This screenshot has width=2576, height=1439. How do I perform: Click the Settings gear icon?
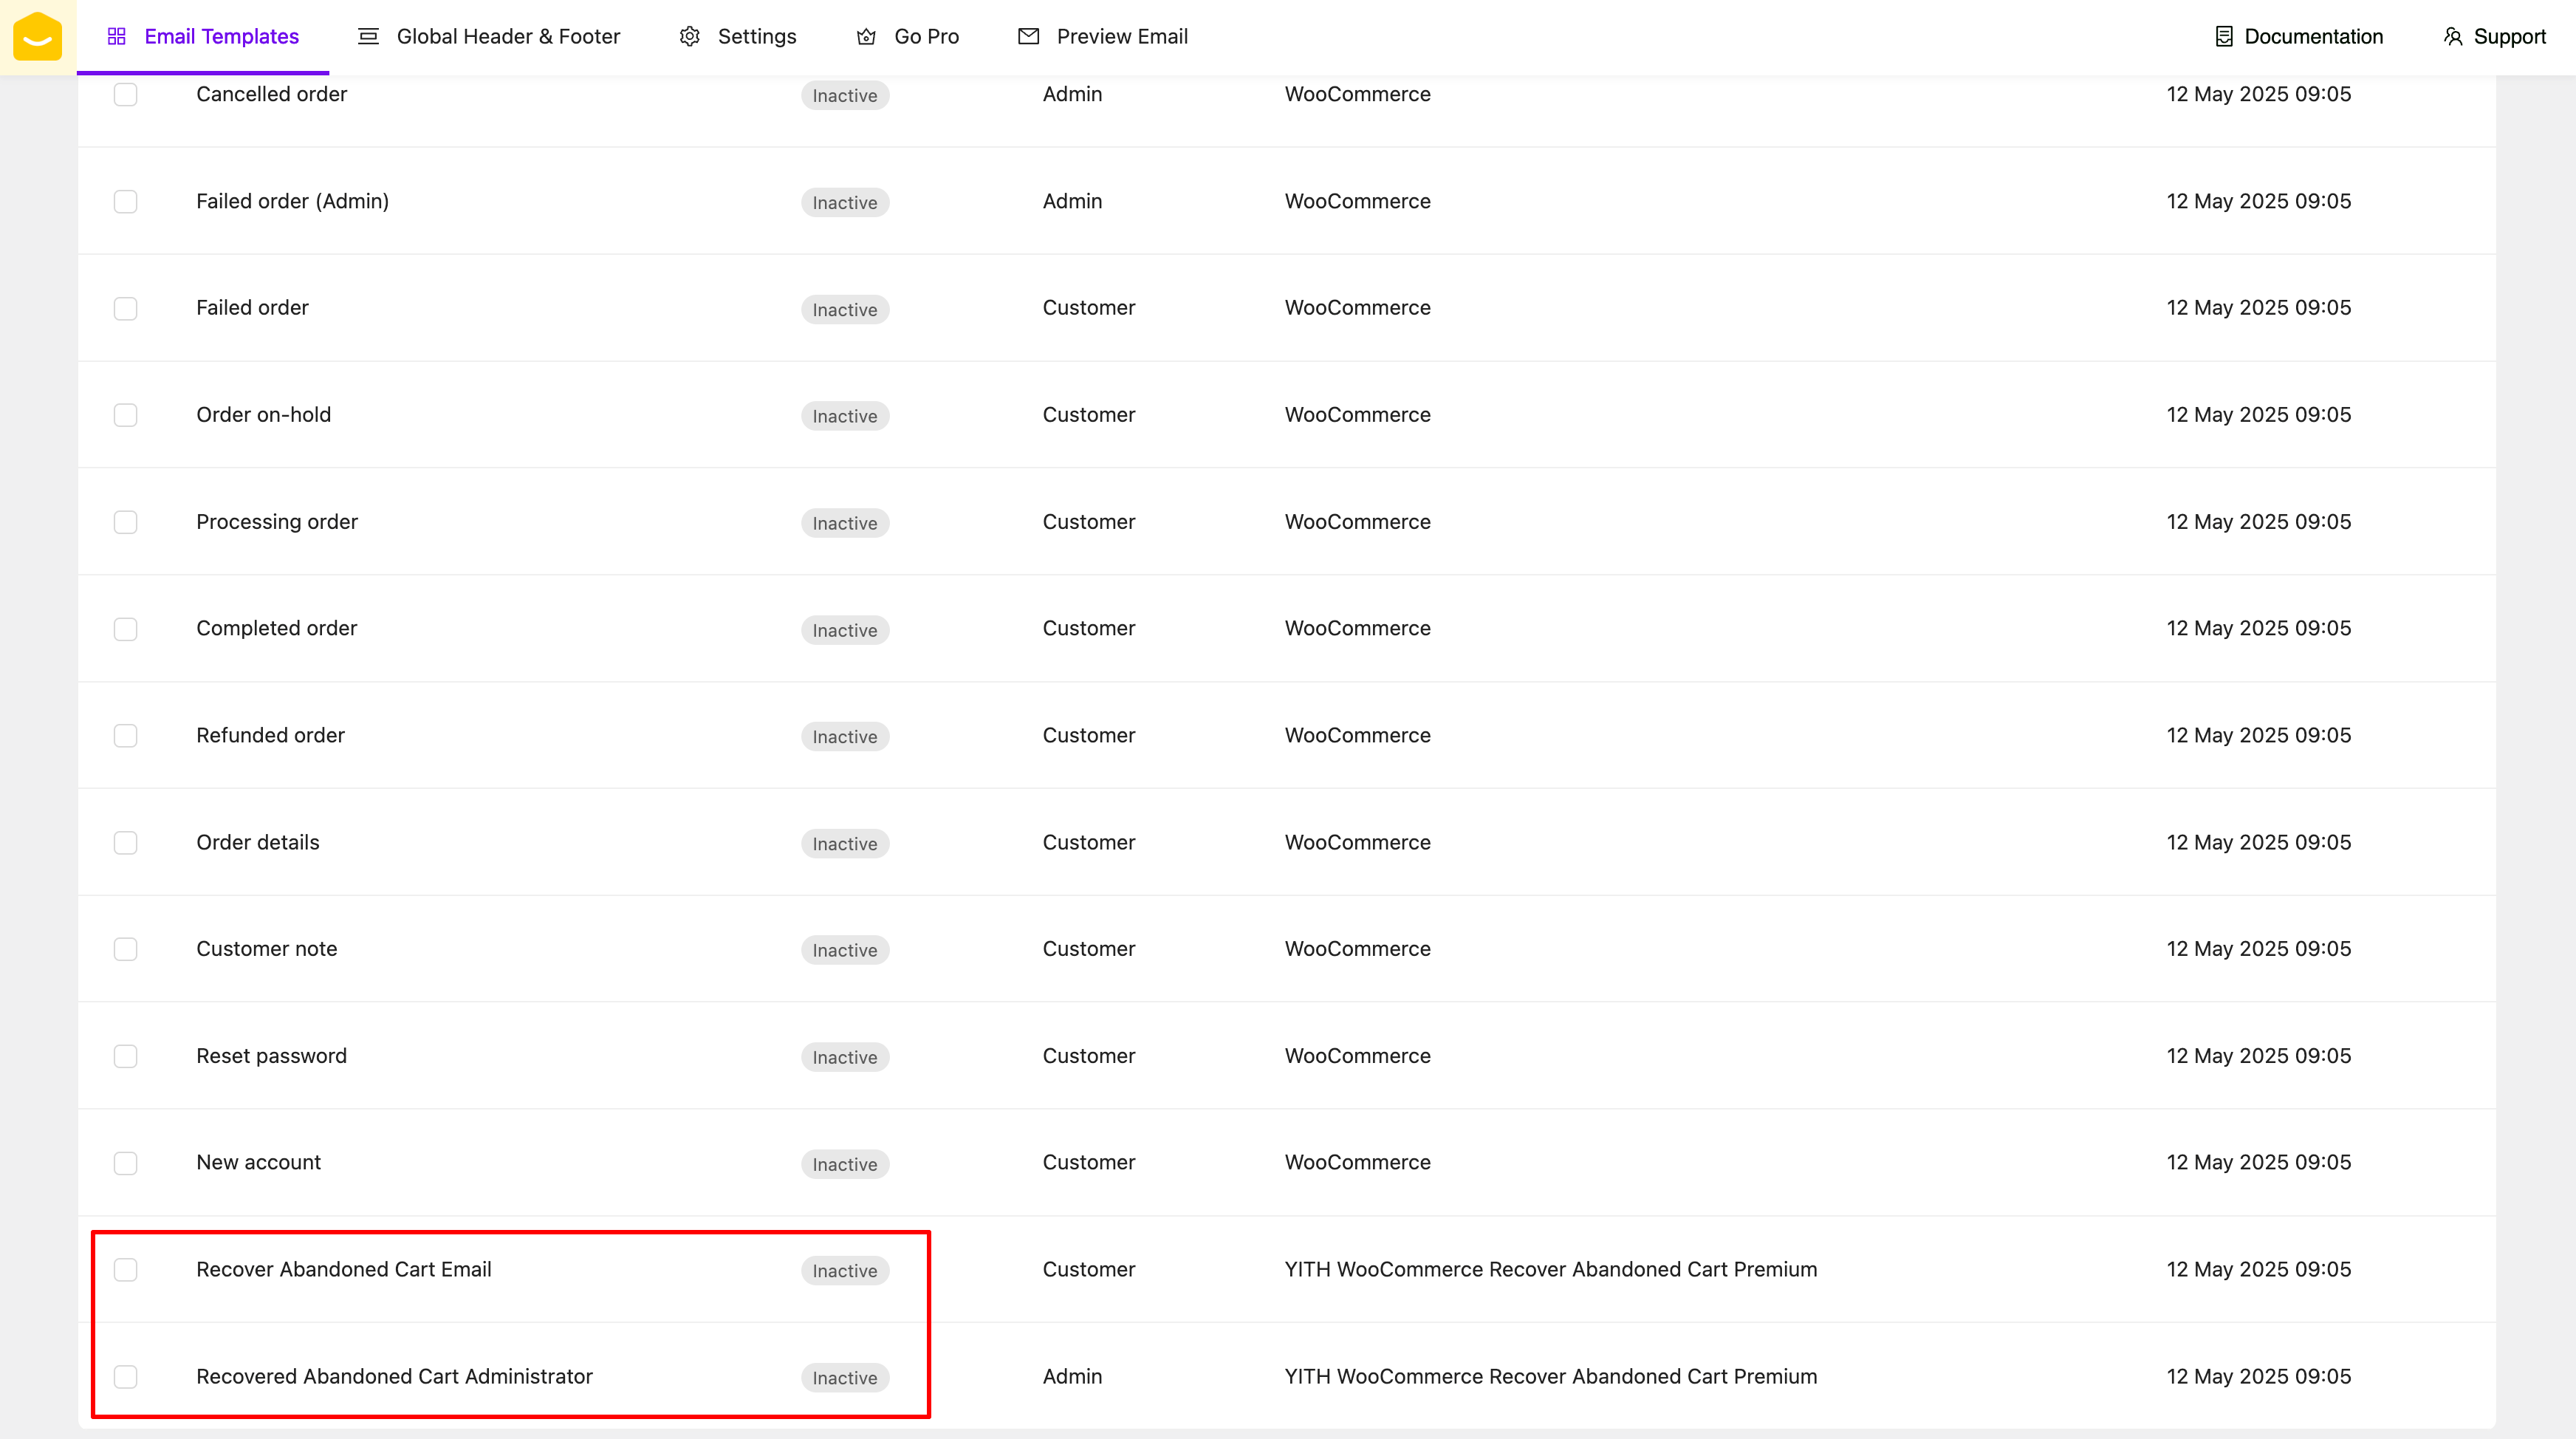coord(689,37)
